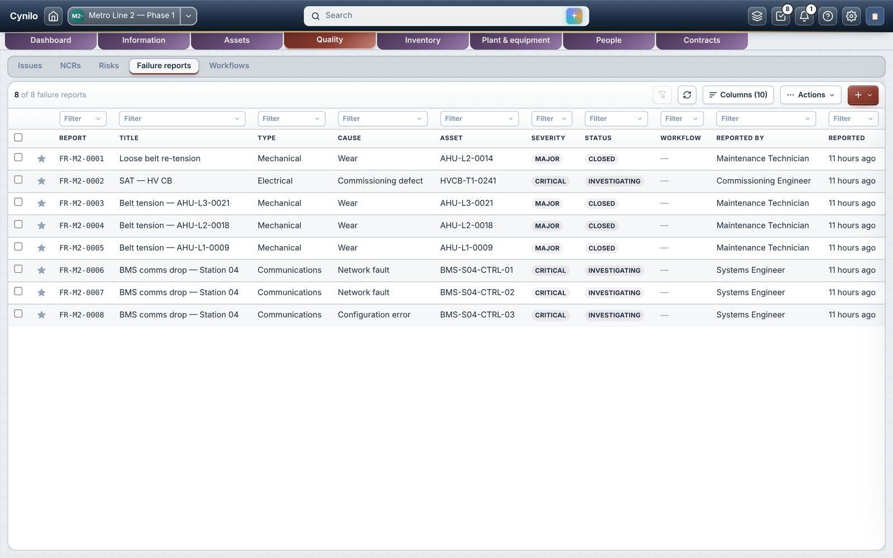Click the clear filters funnel icon
Image resolution: width=893 pixels, height=558 pixels.
click(662, 95)
